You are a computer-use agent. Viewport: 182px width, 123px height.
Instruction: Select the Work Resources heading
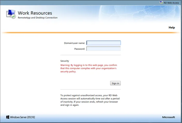35,13
